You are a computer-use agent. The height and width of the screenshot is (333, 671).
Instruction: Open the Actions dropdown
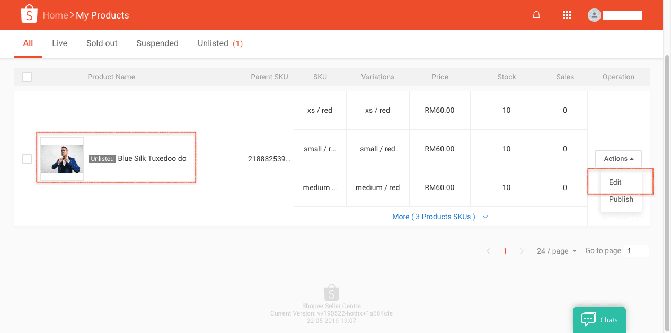(x=619, y=159)
